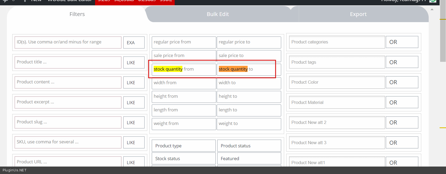This screenshot has height=174, width=446.
Task: Focus the SKU filter input
Action: coord(68,142)
